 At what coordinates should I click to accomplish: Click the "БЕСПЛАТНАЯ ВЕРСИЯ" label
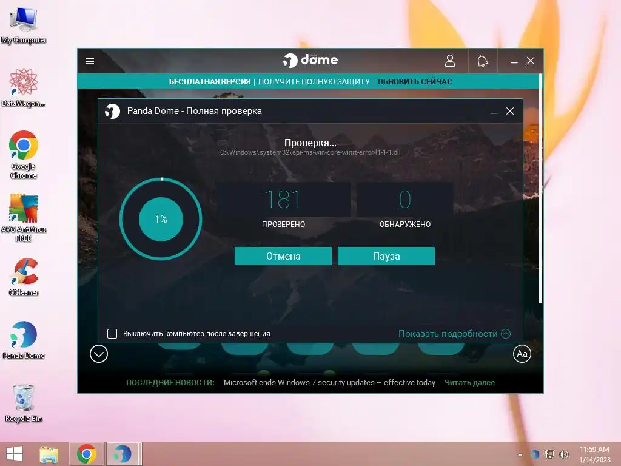tap(209, 82)
